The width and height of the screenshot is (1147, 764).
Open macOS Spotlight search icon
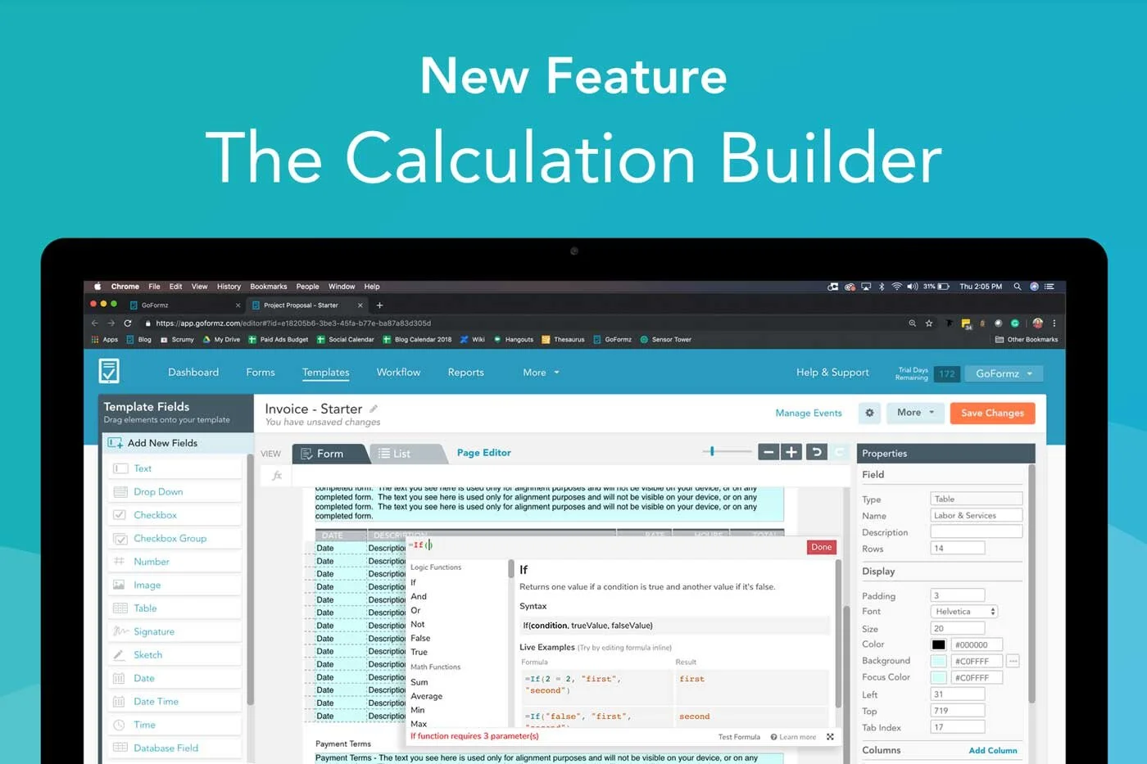1018,287
